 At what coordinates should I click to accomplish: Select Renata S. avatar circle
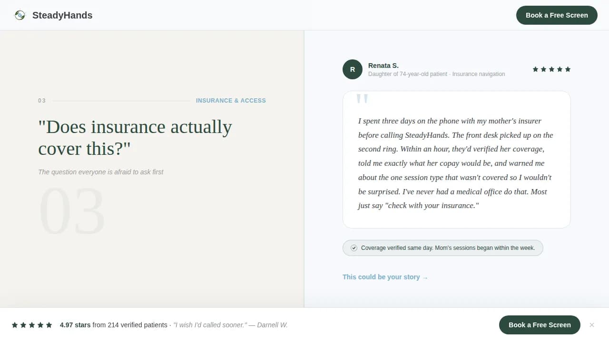(353, 69)
